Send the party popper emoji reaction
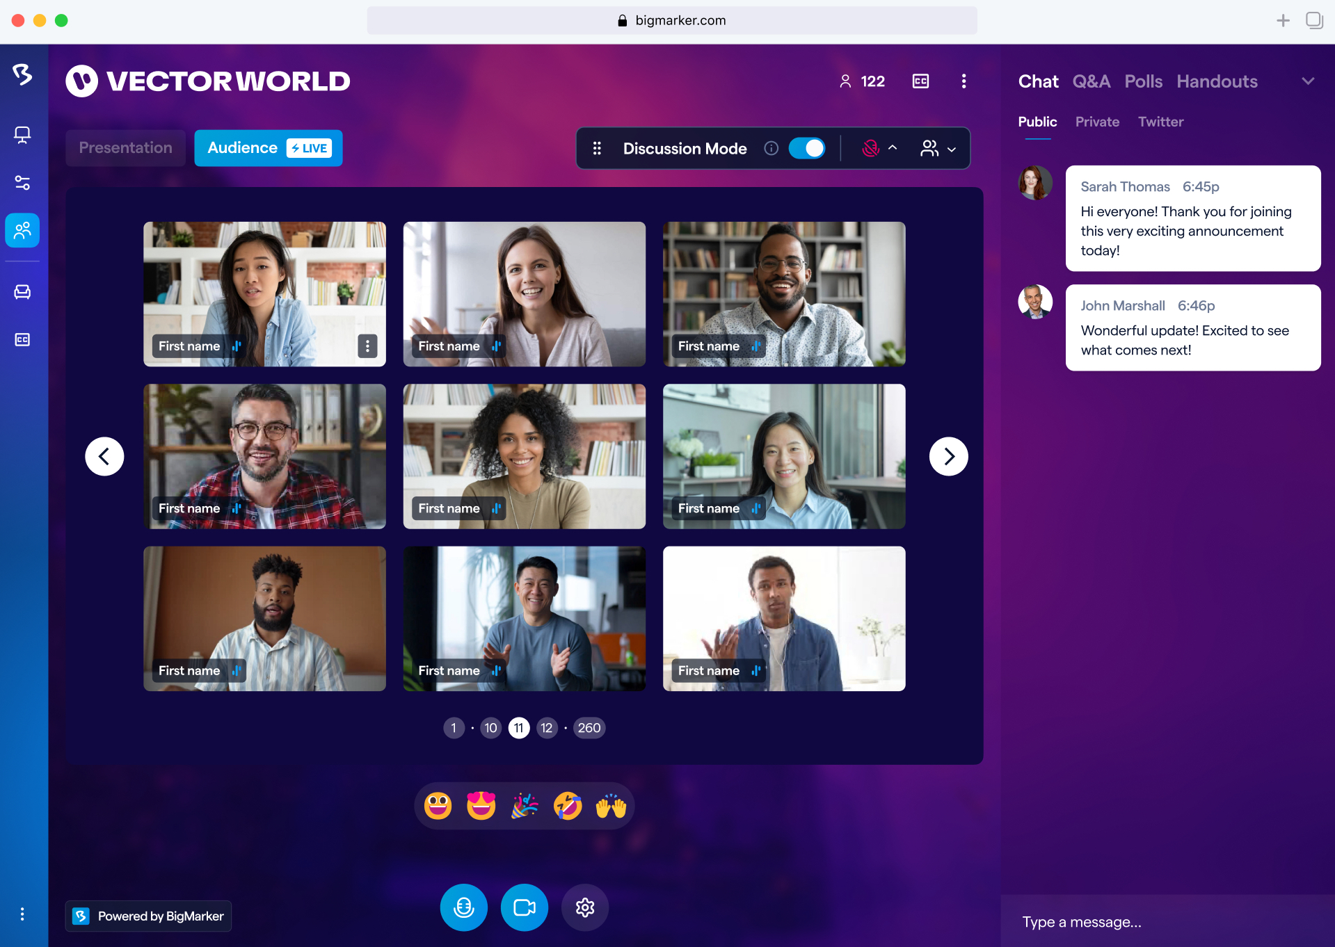1335x947 pixels. pyautogui.click(x=525, y=806)
